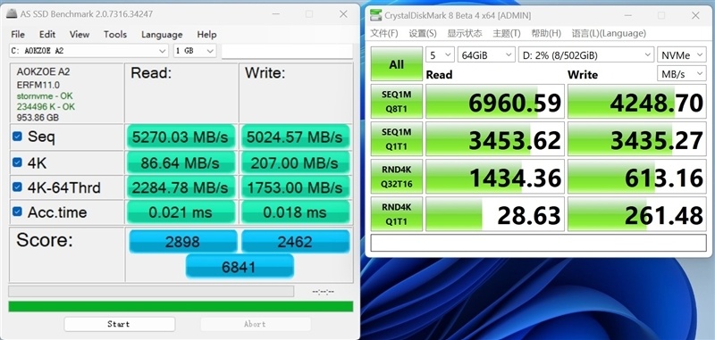Click the green progress bar in AS SSD
715x340 pixels.
click(181, 306)
